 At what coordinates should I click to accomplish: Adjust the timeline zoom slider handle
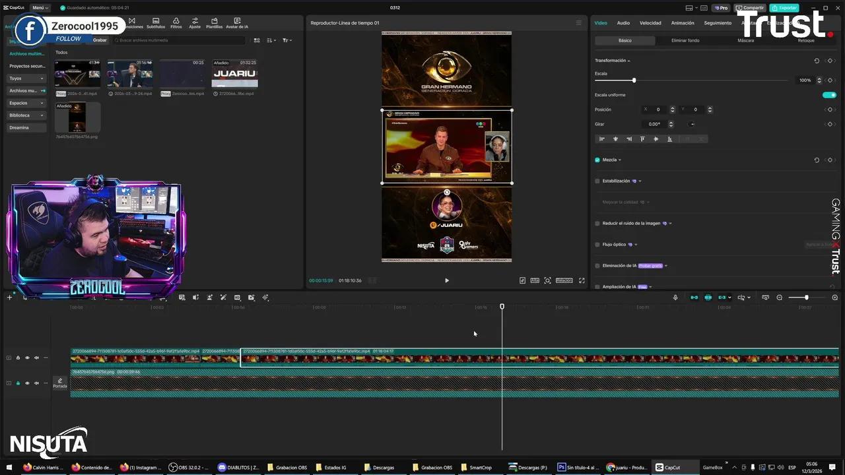click(806, 298)
